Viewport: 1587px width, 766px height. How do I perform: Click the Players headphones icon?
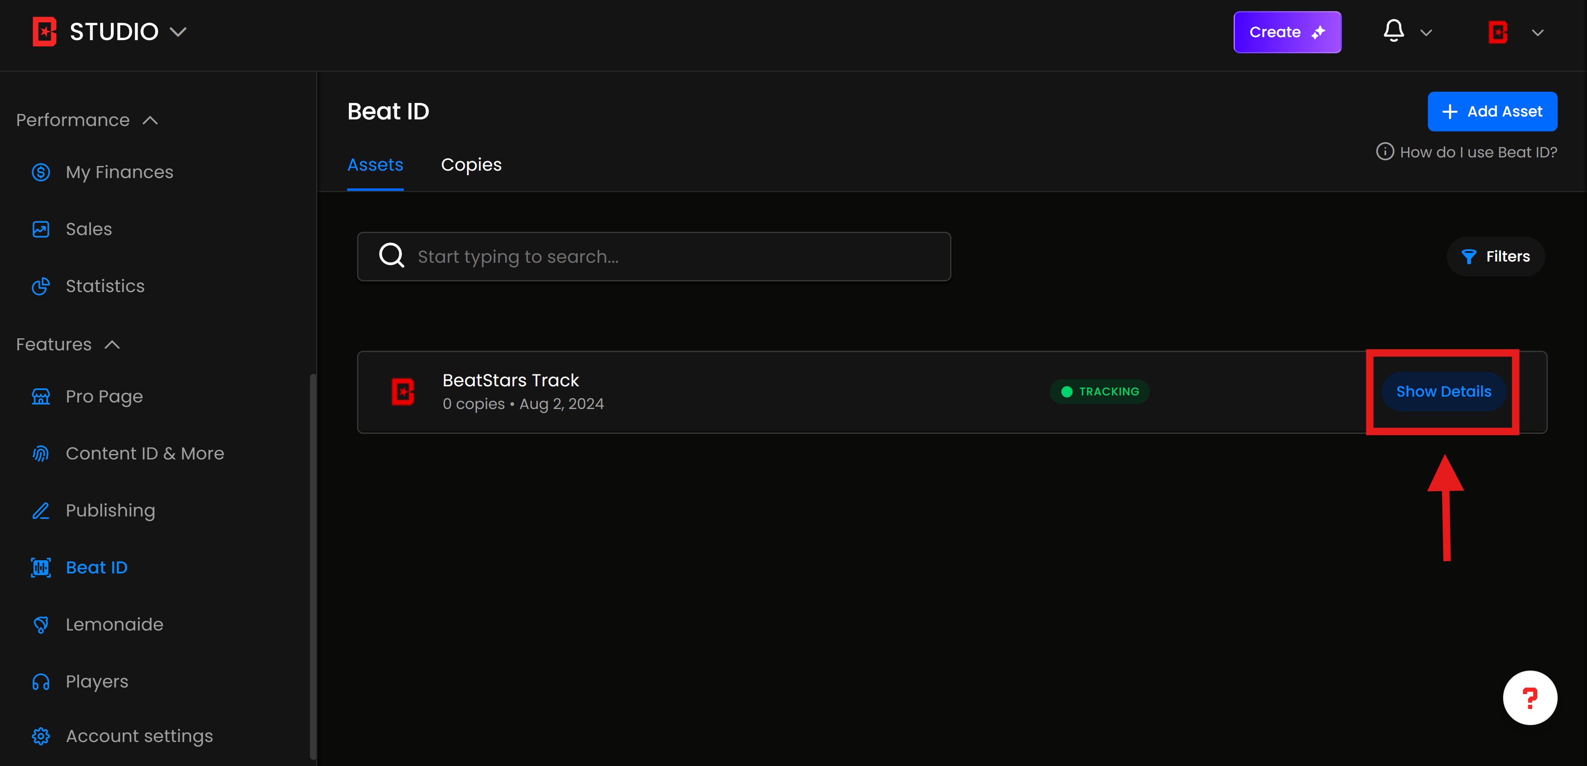(x=41, y=682)
